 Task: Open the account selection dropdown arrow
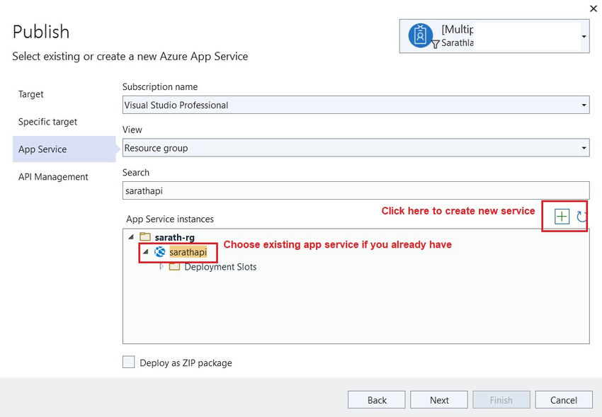point(583,37)
